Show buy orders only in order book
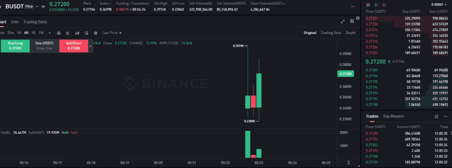 click(x=376, y=5)
